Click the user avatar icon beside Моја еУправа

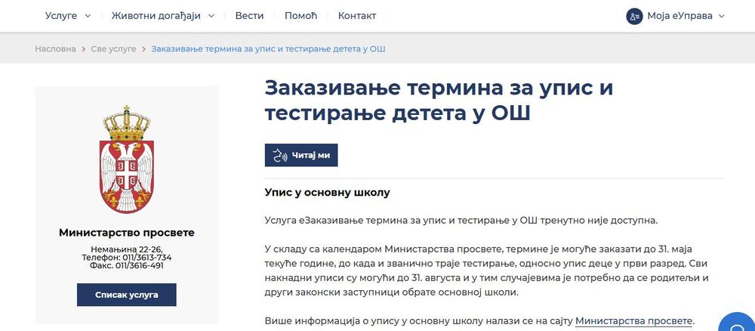tap(634, 16)
